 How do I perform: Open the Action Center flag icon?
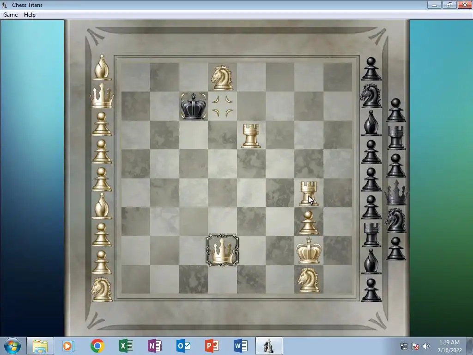[x=415, y=346]
